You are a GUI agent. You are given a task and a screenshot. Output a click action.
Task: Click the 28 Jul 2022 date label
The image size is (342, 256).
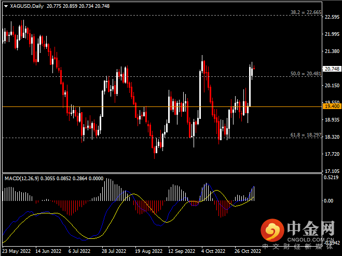click(x=114, y=251)
